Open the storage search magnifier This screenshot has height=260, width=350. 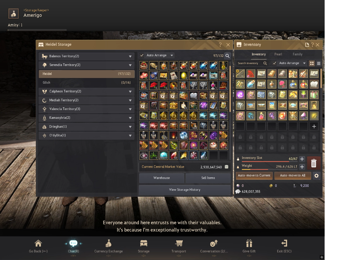228,56
